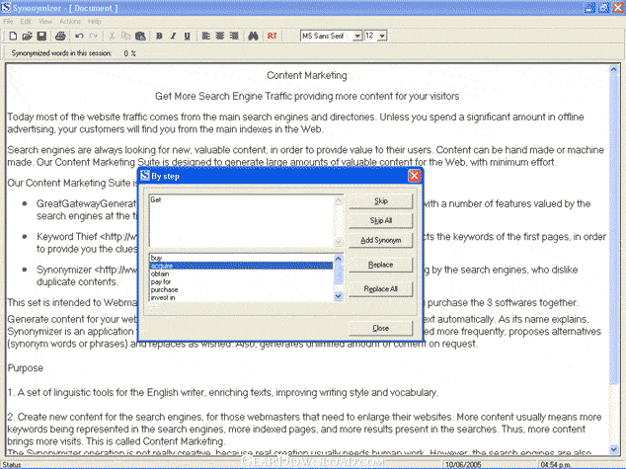Image resolution: width=626 pixels, height=469 pixels.
Task: Open Find with the binoculars icon
Action: click(x=253, y=36)
